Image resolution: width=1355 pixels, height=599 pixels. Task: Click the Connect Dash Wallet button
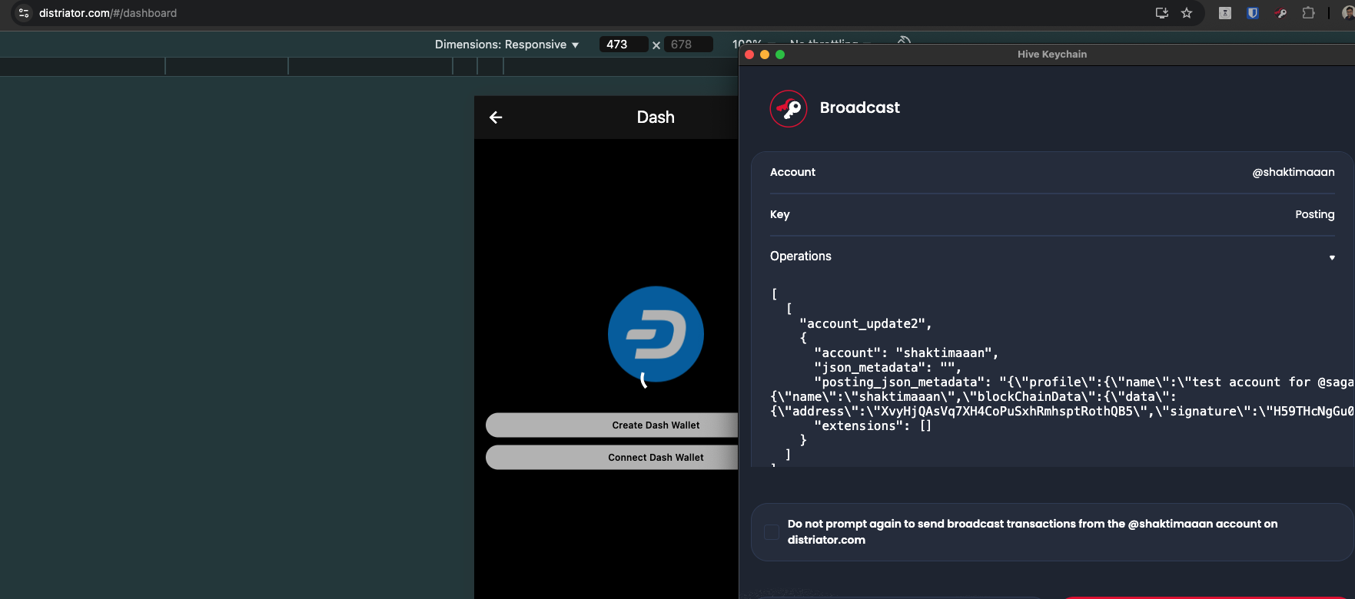[x=612, y=458]
